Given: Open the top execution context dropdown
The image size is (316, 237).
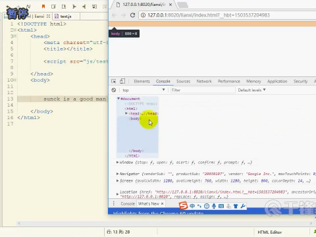Looking at the screenshot, I should [144, 90].
